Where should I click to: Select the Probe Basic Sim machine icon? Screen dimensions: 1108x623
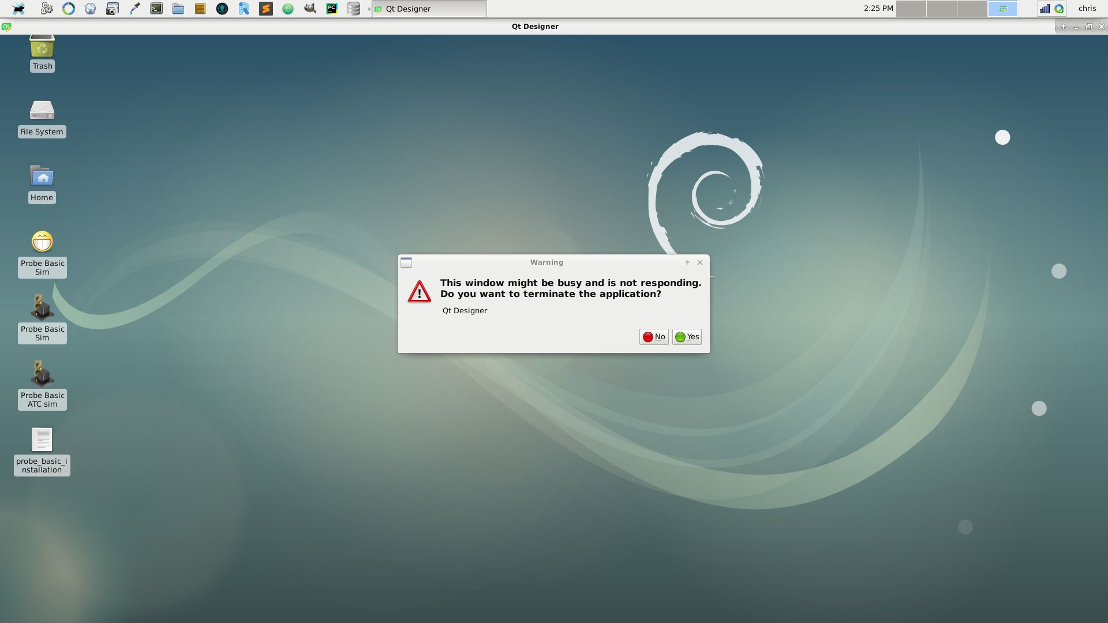tap(42, 319)
